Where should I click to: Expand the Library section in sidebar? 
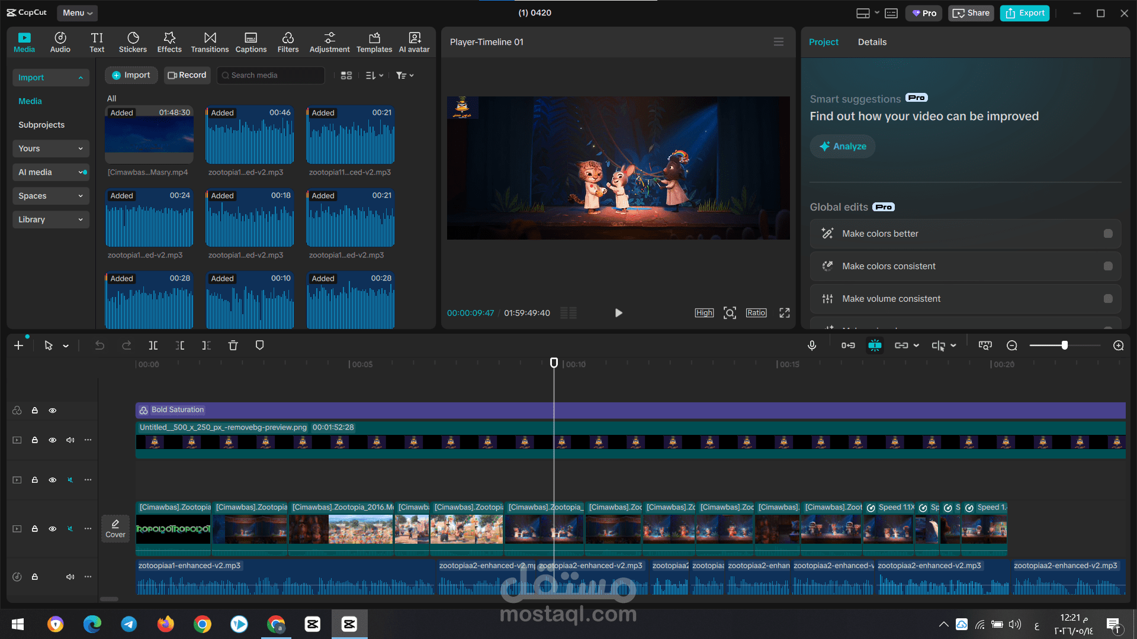[x=50, y=220]
